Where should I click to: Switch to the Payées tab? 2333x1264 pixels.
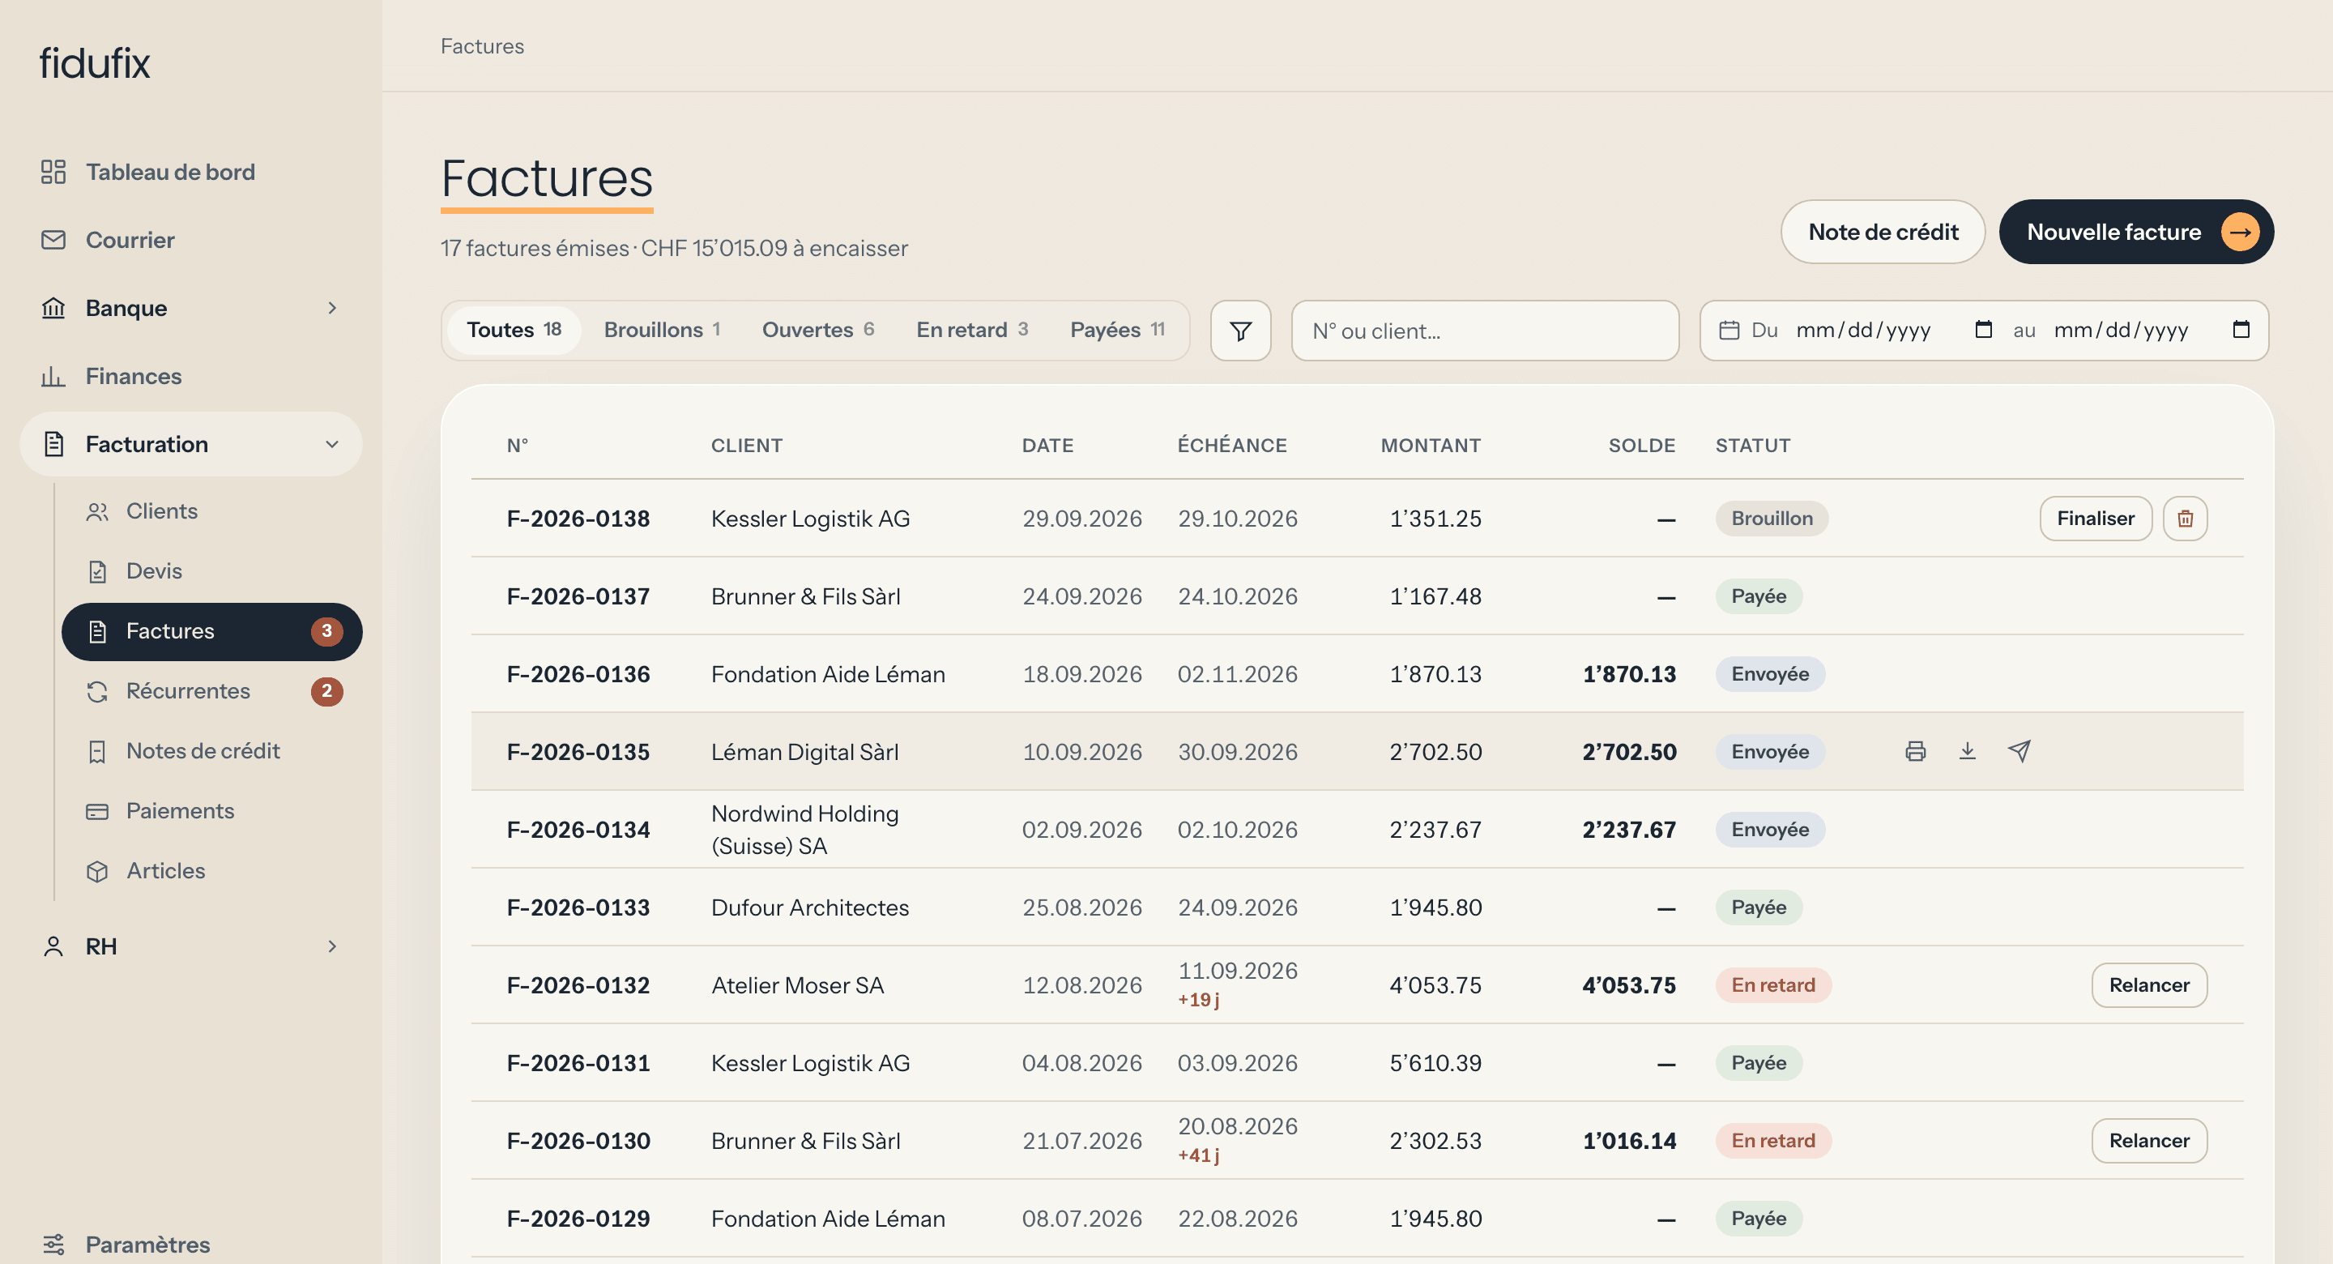click(1117, 330)
